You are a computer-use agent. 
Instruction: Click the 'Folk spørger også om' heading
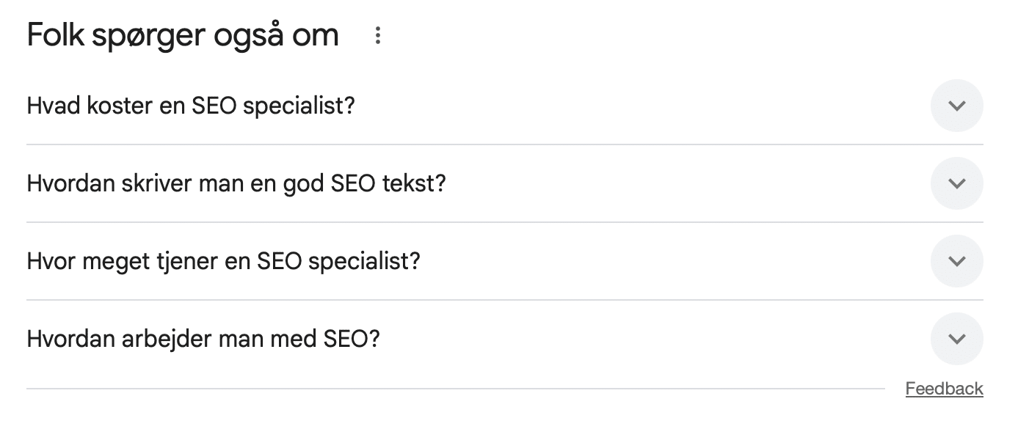click(x=183, y=35)
